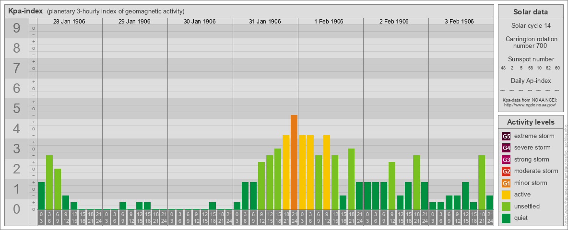Click the yellow 9-12 bar on 1 Feb
Image resolution: width=568 pixels, height=230 pixels.
[326, 172]
